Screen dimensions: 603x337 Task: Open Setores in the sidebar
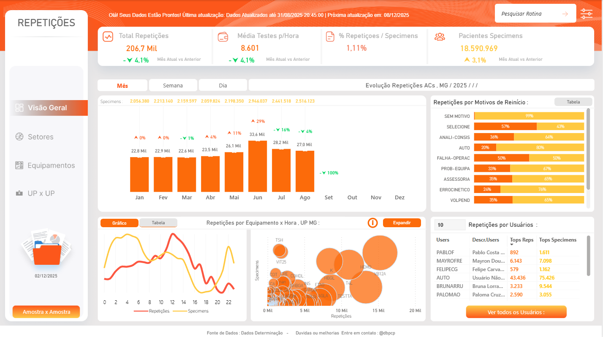(x=41, y=137)
